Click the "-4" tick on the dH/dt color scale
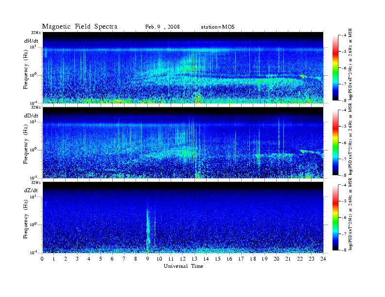The width and height of the screenshot is (385, 297). [344, 35]
